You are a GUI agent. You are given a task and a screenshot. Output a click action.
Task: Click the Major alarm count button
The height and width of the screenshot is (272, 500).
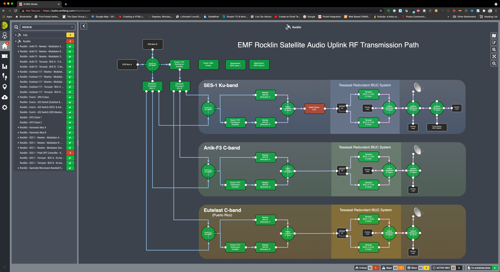(x=401, y=268)
